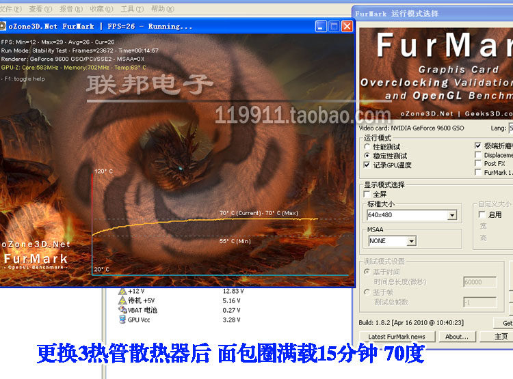513x379 pixels.
Task: Enable the 全屏 fullscreen checkbox
Action: (x=367, y=195)
